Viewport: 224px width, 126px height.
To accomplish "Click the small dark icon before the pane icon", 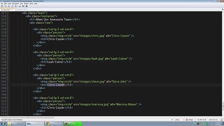I will point(20,6).
